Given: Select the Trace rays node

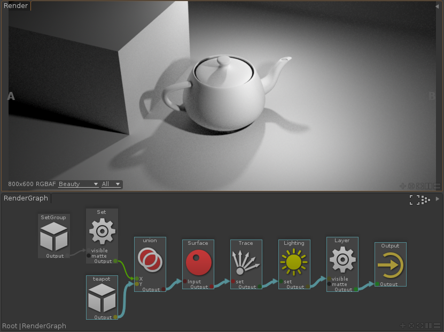Looking at the screenshot, I should tap(246, 262).
